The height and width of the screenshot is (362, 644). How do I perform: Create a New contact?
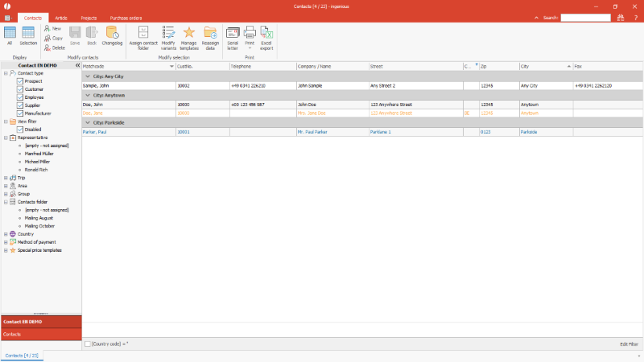[x=56, y=28]
